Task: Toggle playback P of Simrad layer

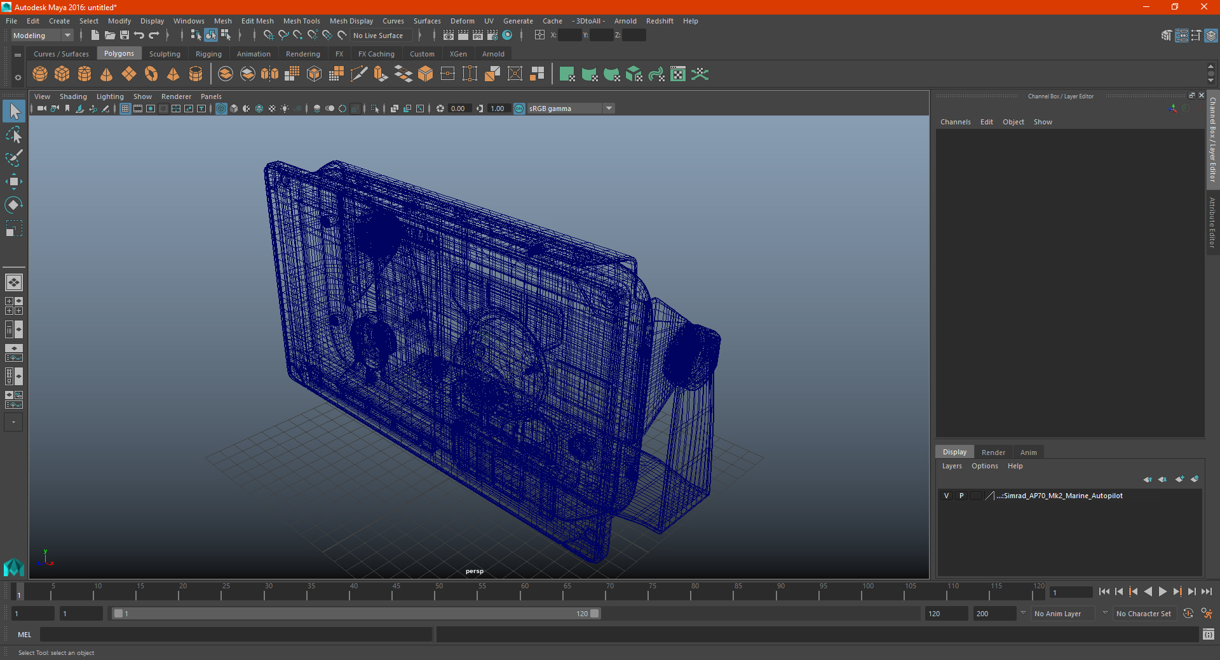Action: [x=961, y=496]
